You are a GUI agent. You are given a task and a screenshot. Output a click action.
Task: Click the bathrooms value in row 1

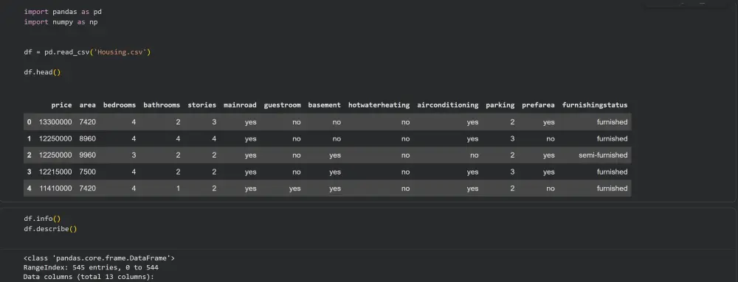[178, 138]
